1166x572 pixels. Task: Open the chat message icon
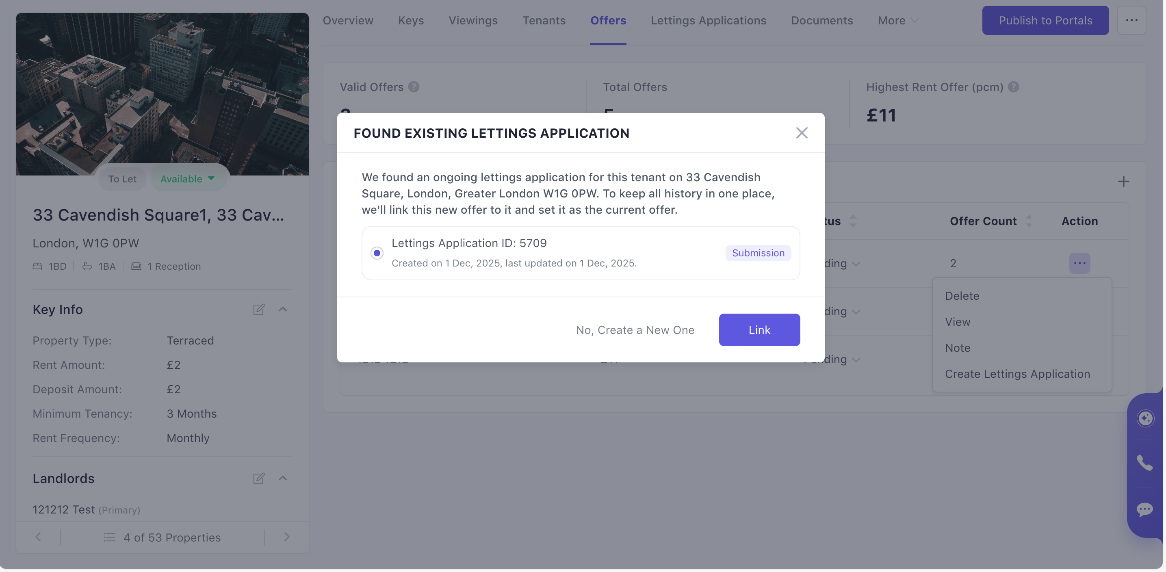tap(1145, 509)
